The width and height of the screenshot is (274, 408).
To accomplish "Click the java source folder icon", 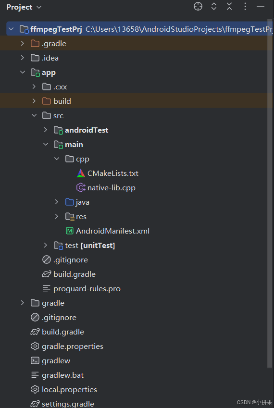I will click(x=70, y=202).
